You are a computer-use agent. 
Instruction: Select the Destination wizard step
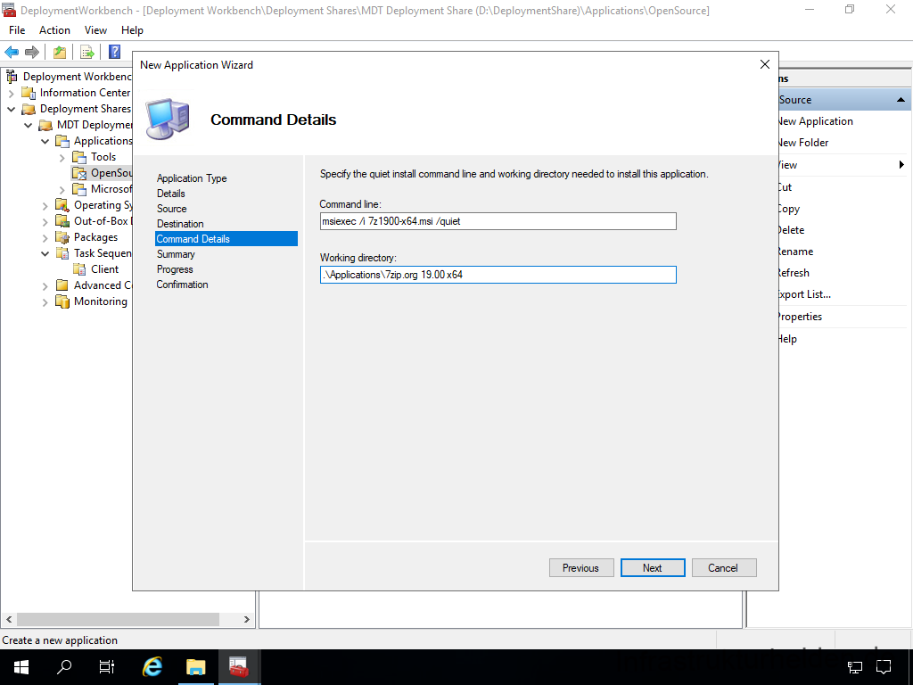180,224
